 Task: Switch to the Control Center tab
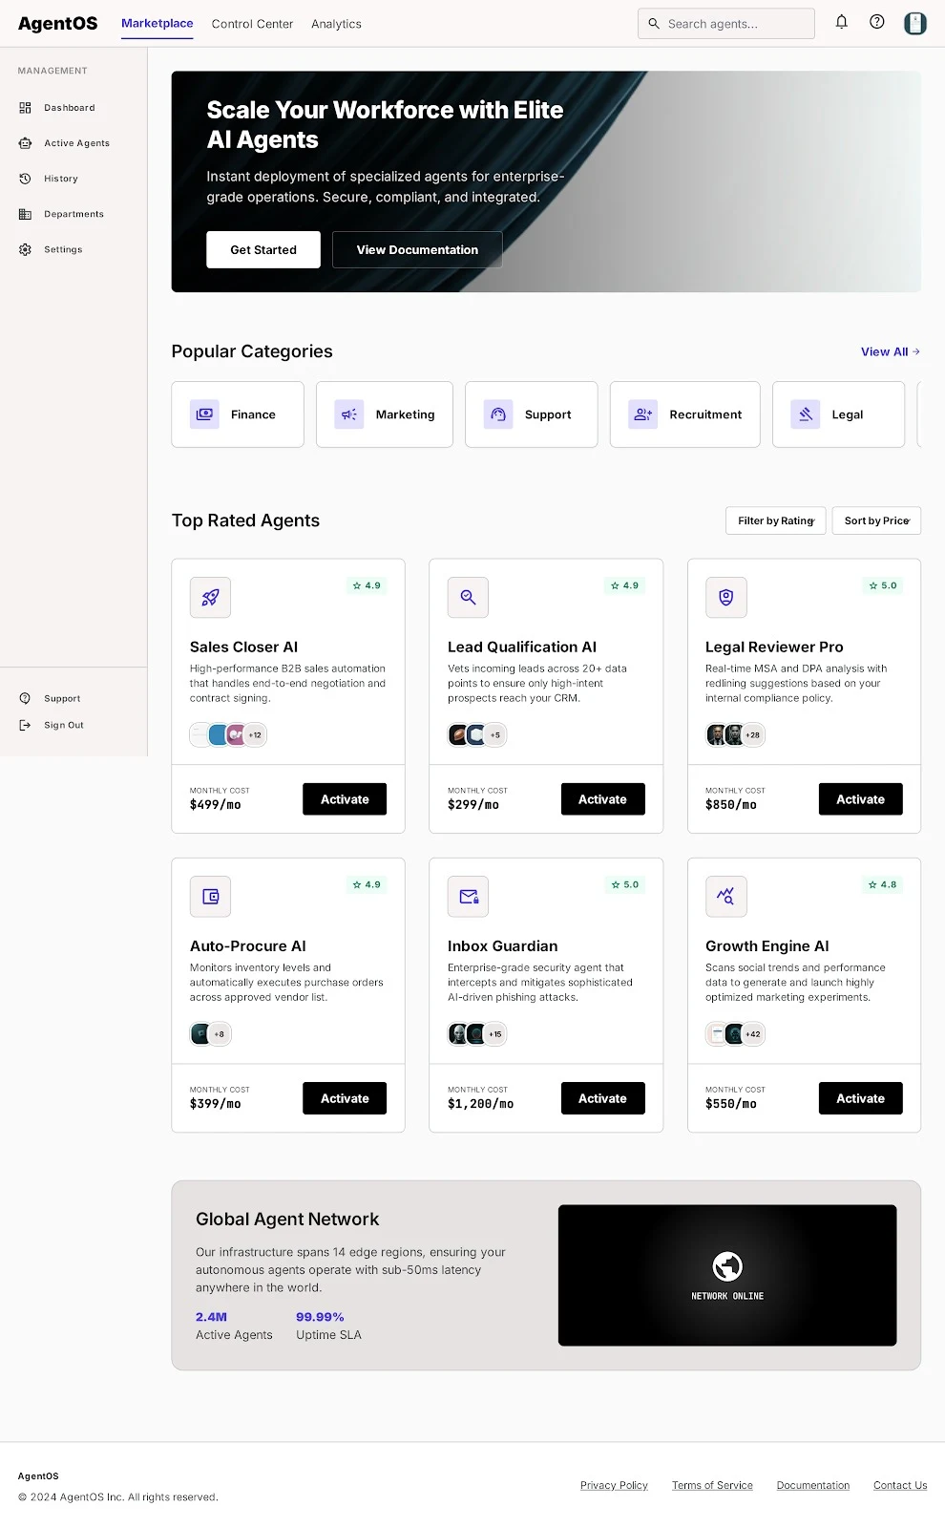252,24
